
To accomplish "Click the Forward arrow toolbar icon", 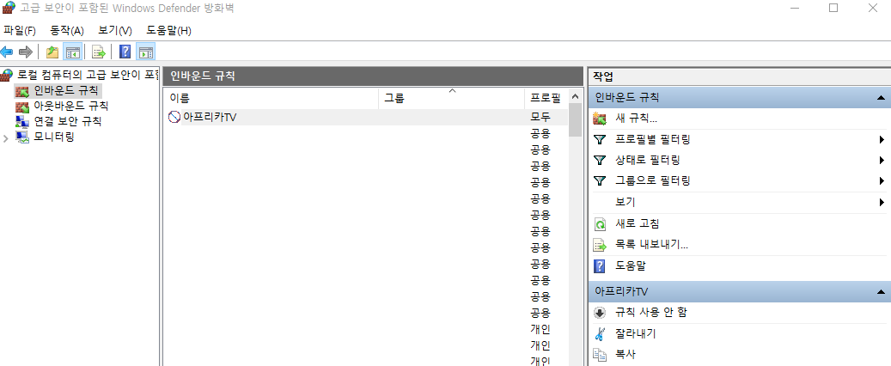I will [25, 52].
